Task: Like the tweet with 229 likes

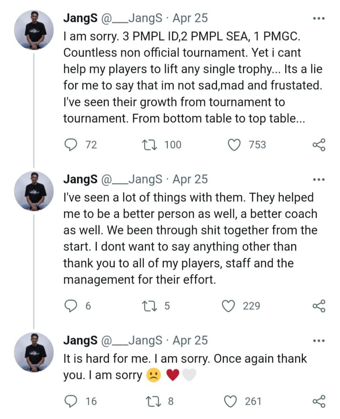Action: tap(228, 306)
